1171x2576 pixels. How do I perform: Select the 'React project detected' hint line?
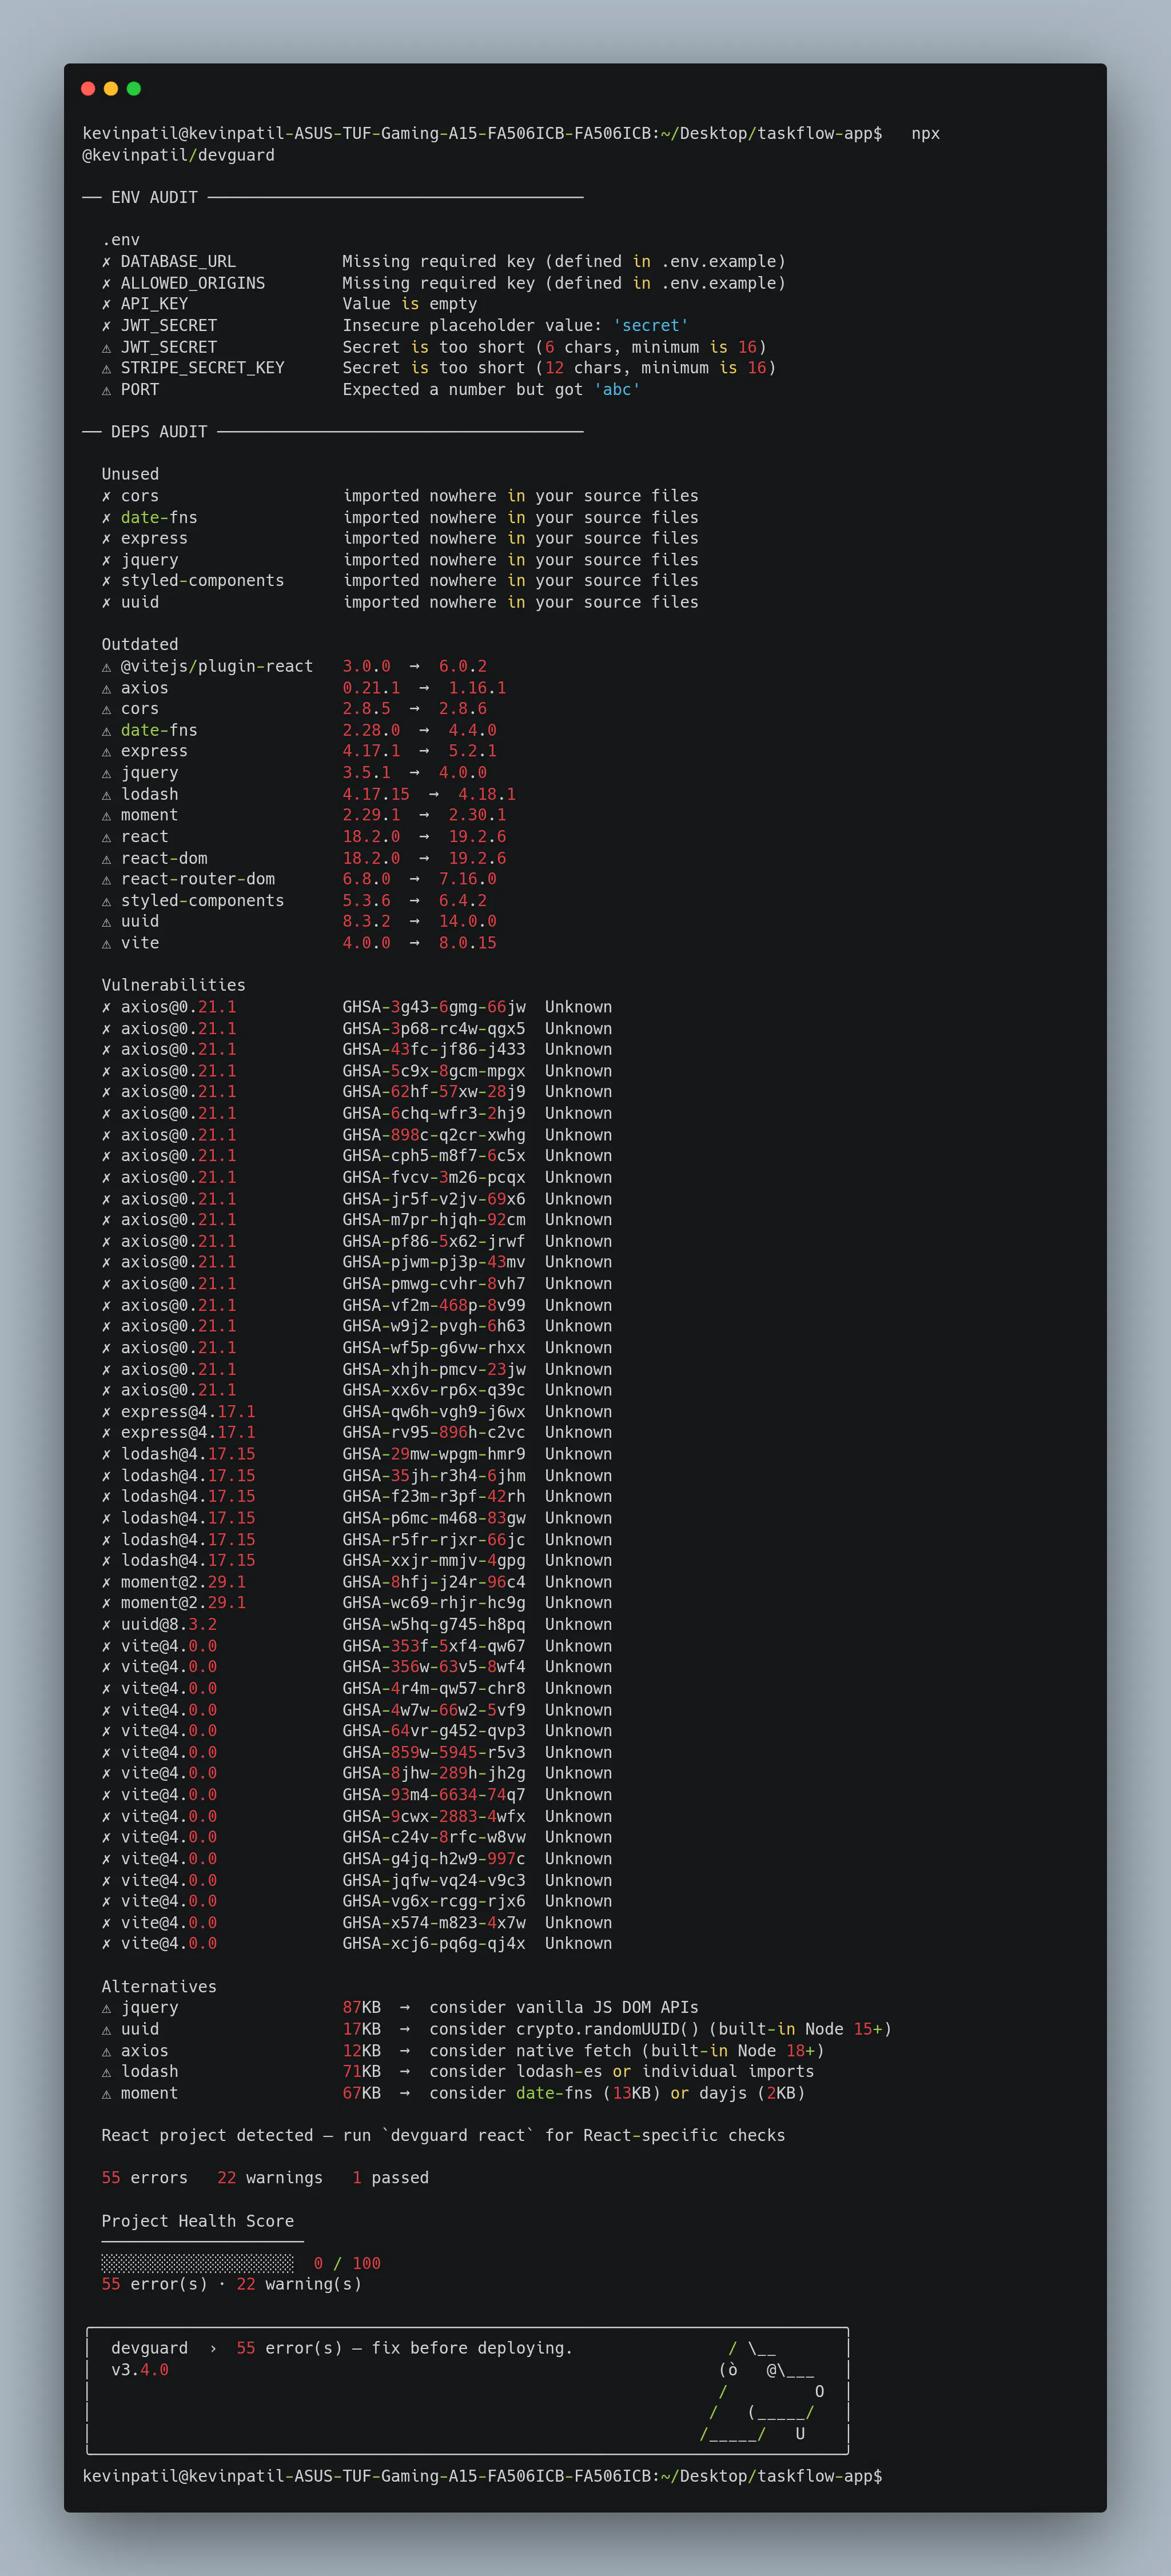[443, 2135]
